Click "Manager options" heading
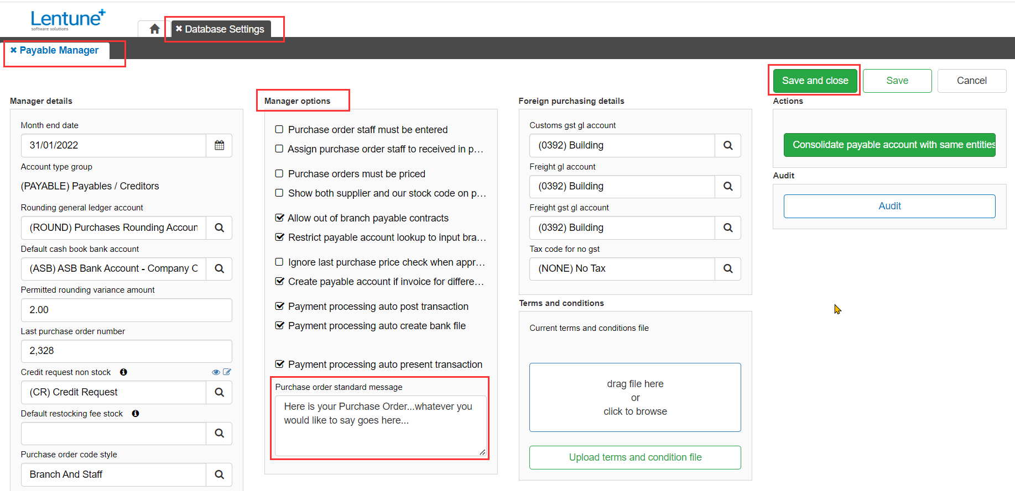The width and height of the screenshot is (1015, 491). pos(297,101)
